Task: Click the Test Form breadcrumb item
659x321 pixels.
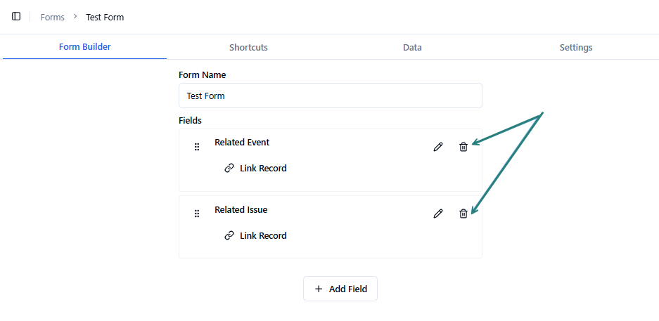Action: coord(105,17)
